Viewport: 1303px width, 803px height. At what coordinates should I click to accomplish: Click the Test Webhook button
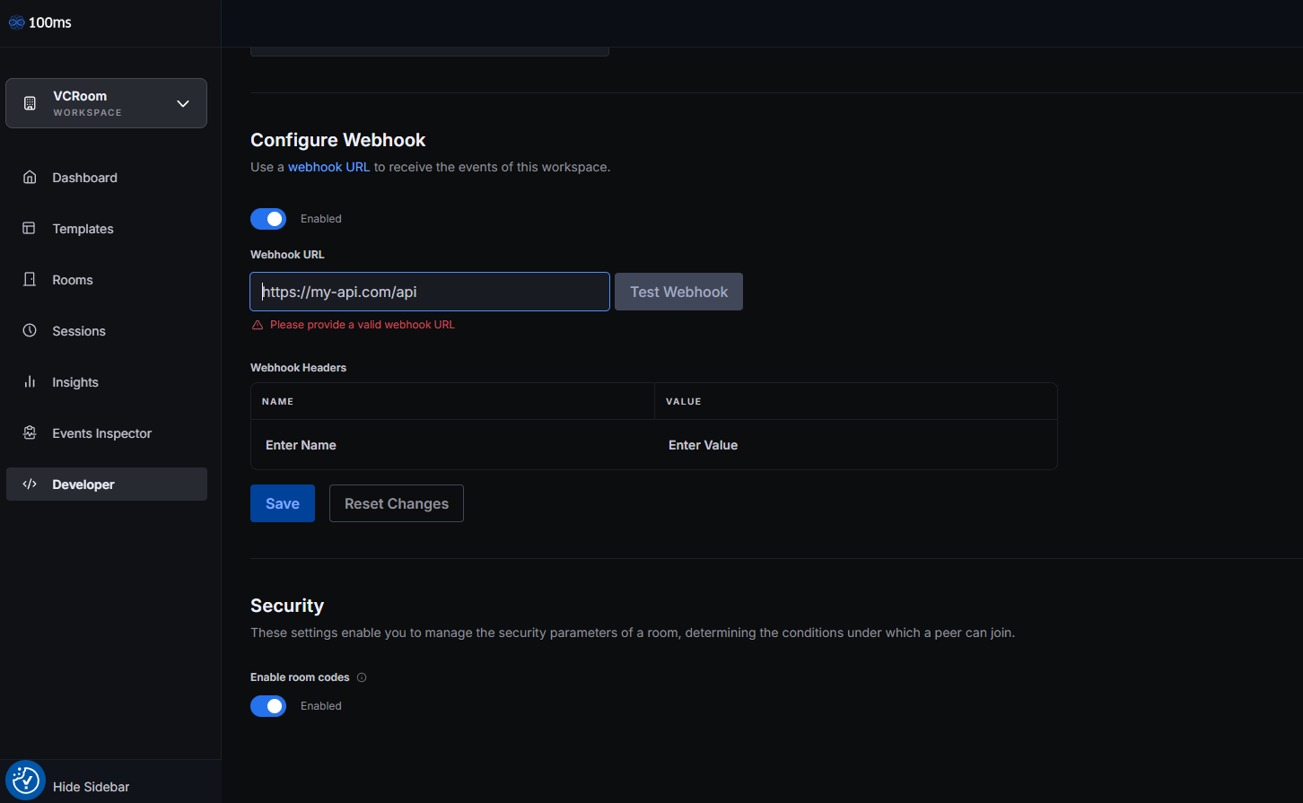coord(678,292)
